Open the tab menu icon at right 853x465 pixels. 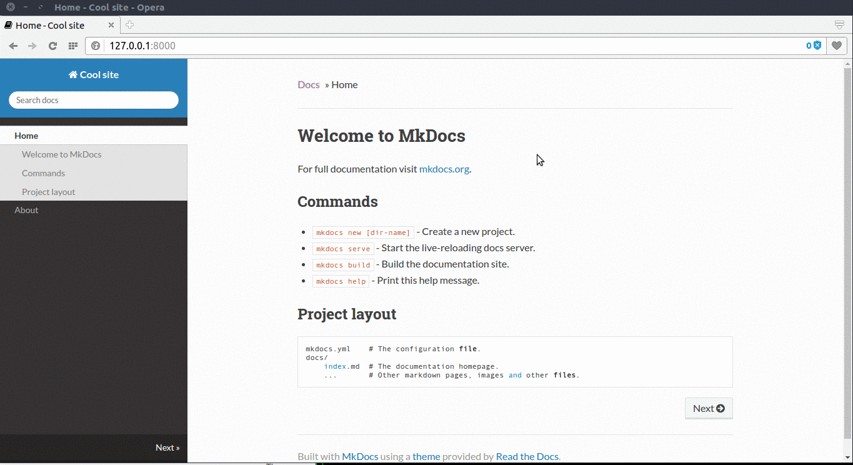(x=840, y=25)
